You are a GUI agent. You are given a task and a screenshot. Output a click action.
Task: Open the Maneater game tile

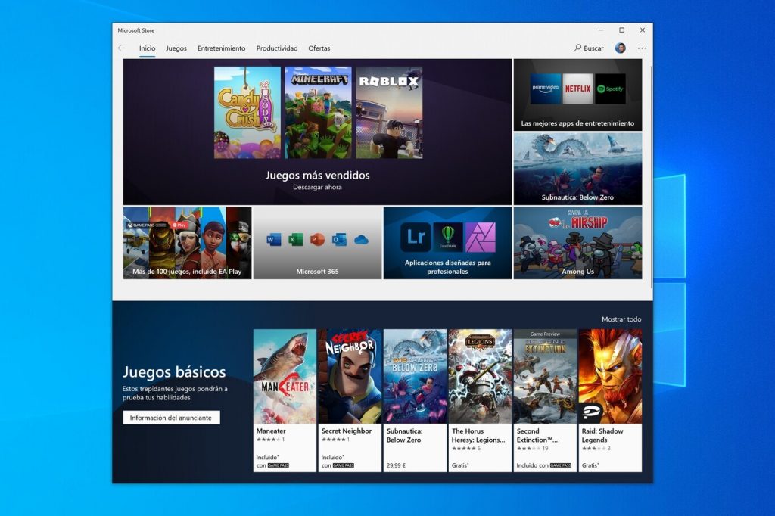tap(285, 399)
